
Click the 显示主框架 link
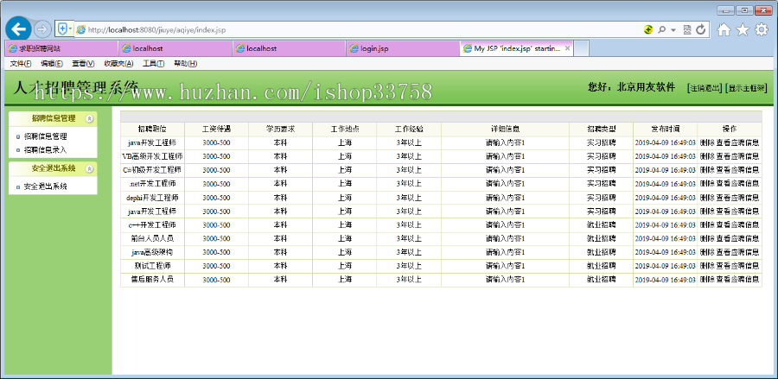tap(746, 88)
